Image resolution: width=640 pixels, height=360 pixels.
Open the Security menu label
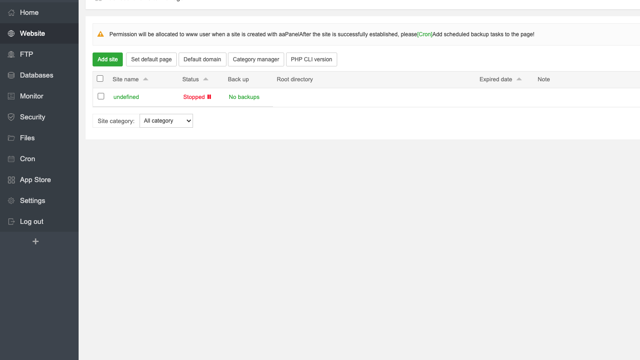(x=33, y=117)
